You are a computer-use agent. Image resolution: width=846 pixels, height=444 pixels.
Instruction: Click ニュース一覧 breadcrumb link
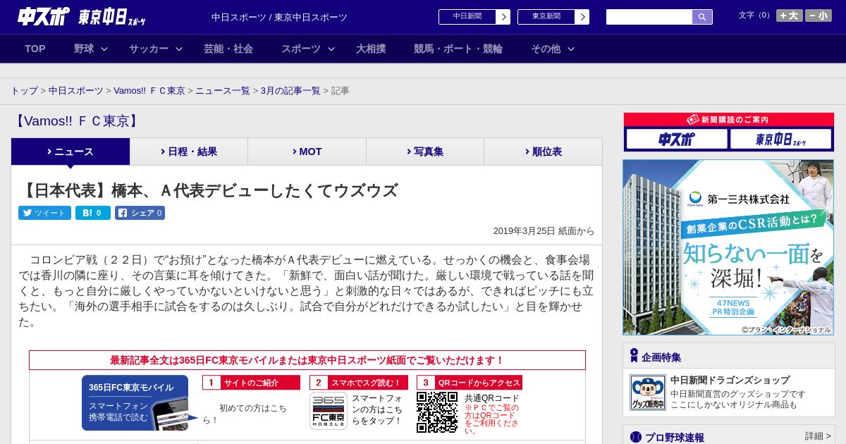[x=223, y=91]
